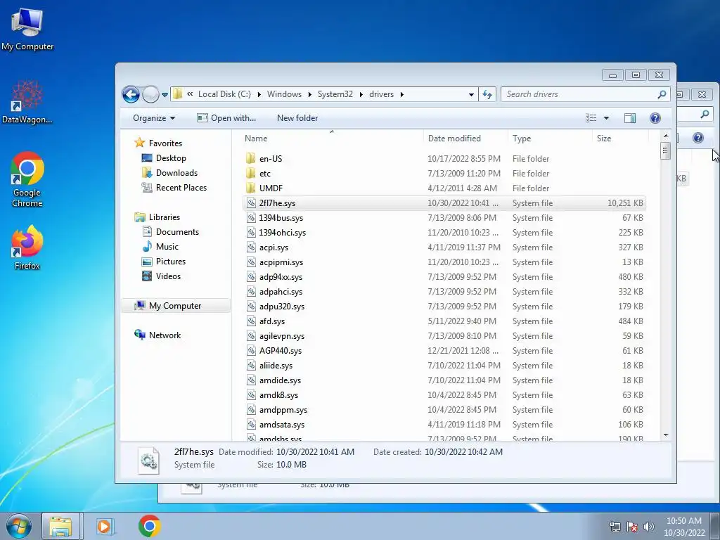Viewport: 720px width, 540px height.
Task: Click the refresh button beside address bar
Action: pos(487,95)
